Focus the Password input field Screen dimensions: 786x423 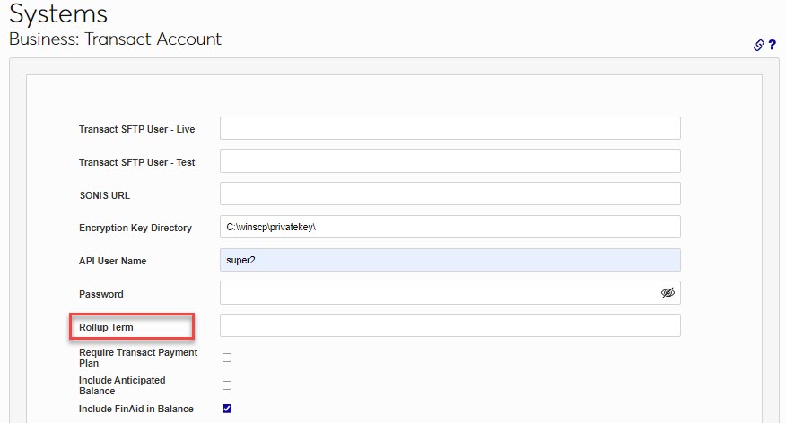(x=450, y=292)
